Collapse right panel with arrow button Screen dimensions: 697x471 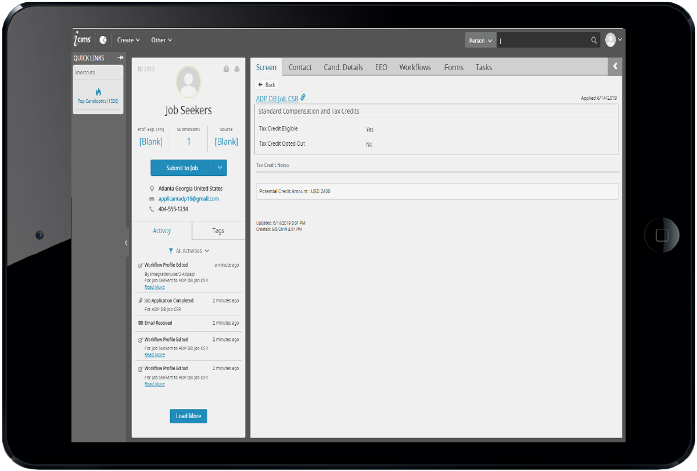615,67
